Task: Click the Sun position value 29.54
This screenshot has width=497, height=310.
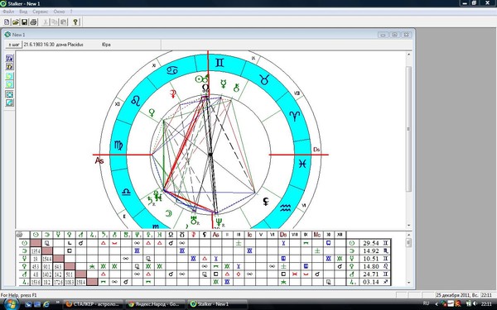Action: point(371,243)
